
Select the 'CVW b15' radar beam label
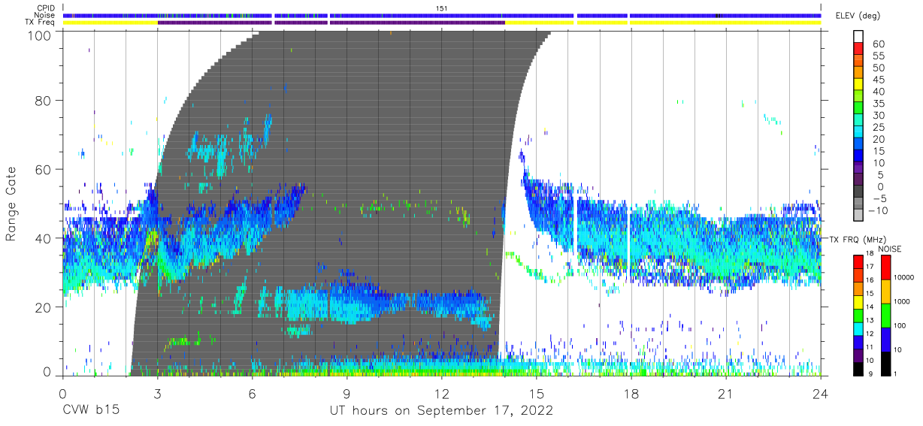coord(90,411)
